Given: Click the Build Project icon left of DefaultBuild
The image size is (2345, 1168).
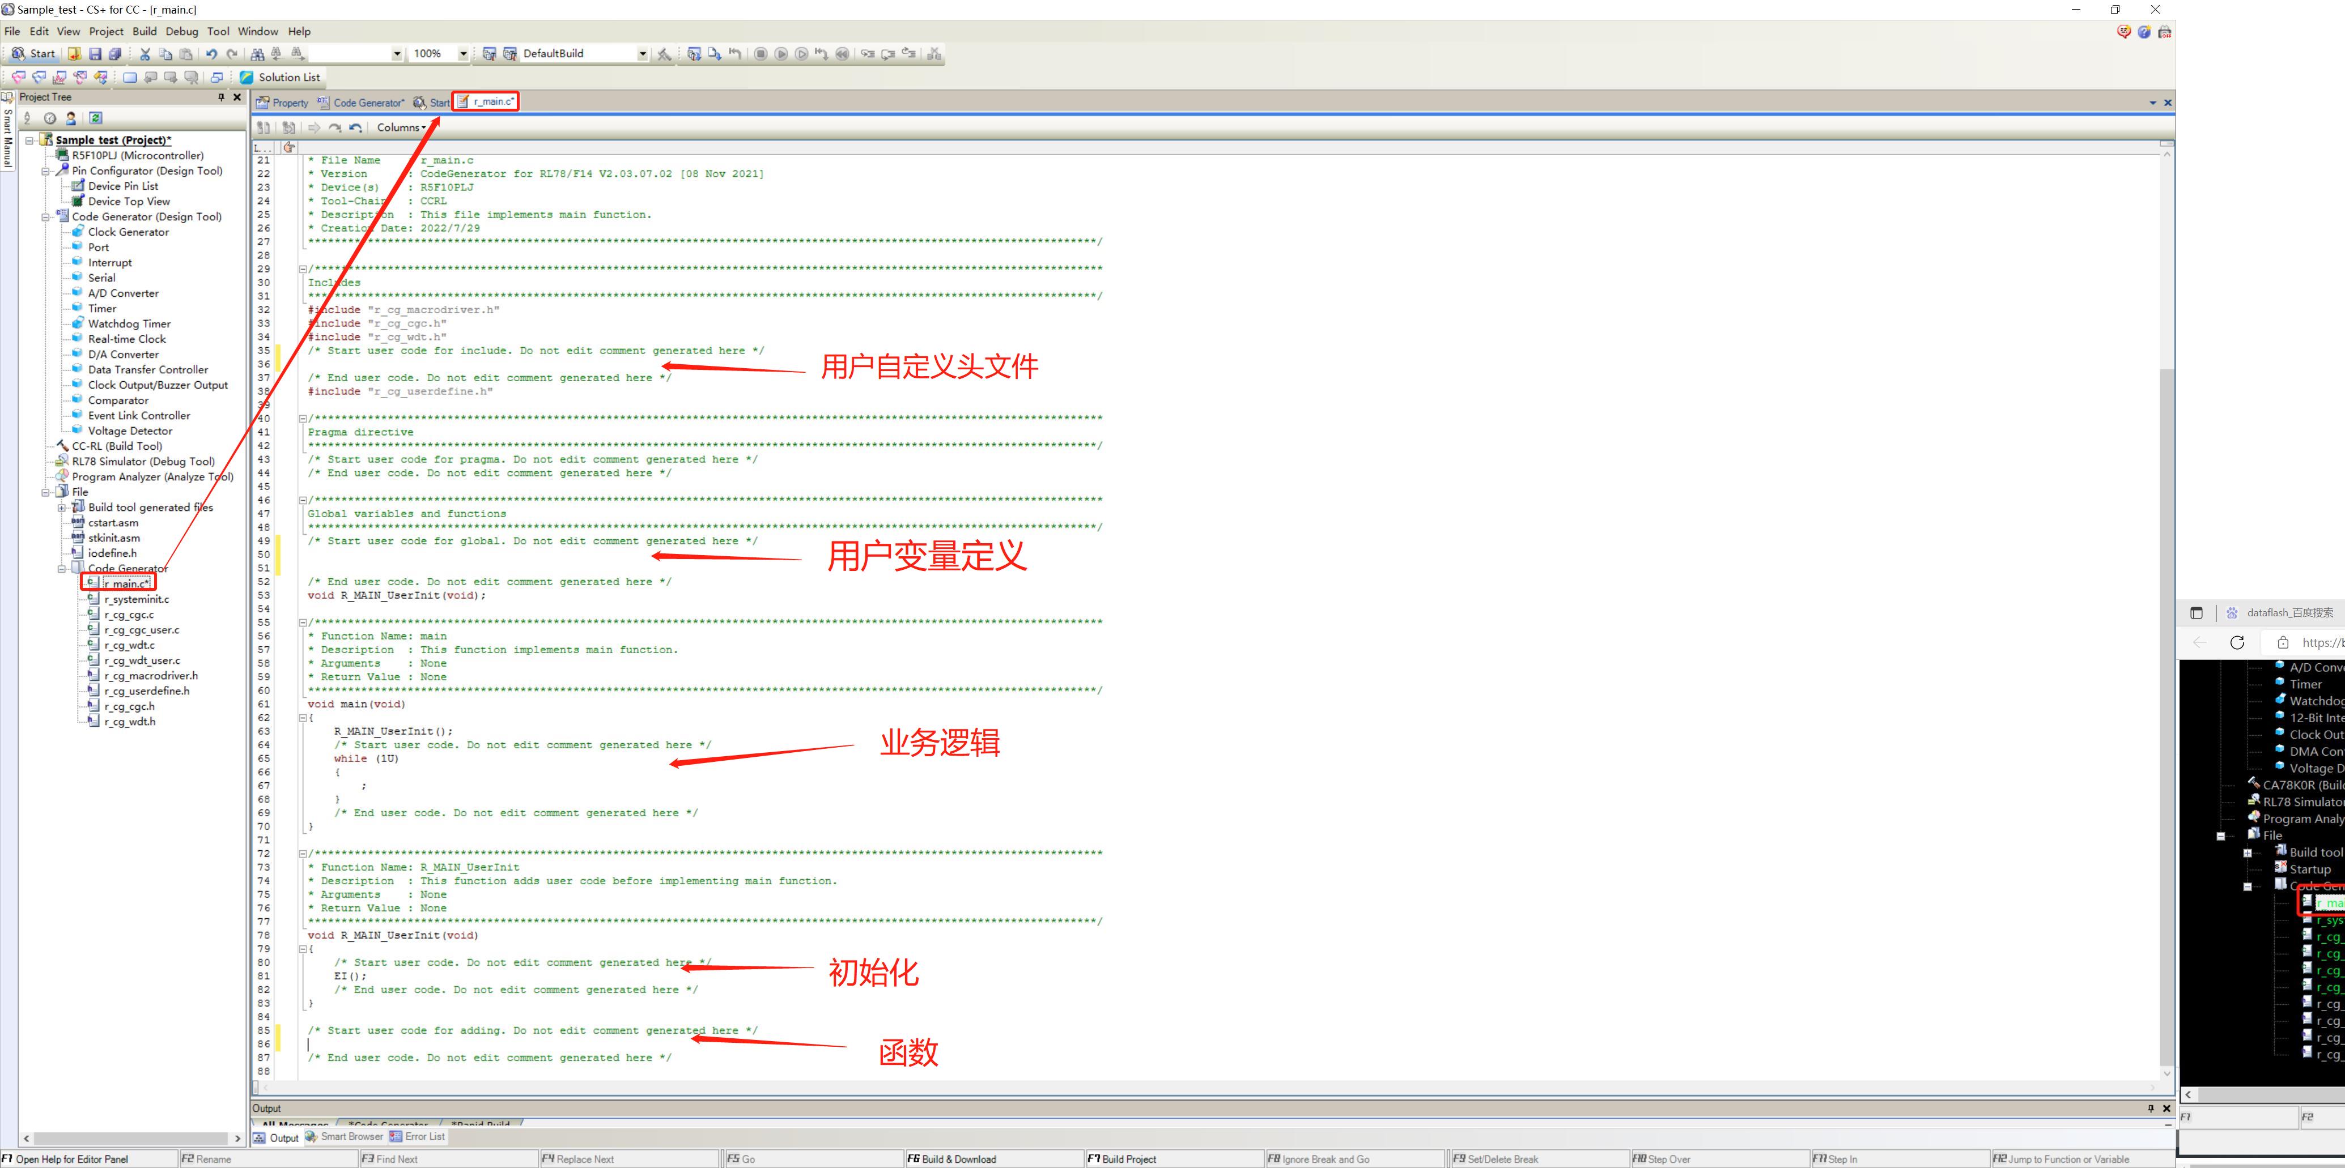Looking at the screenshot, I should (x=490, y=54).
